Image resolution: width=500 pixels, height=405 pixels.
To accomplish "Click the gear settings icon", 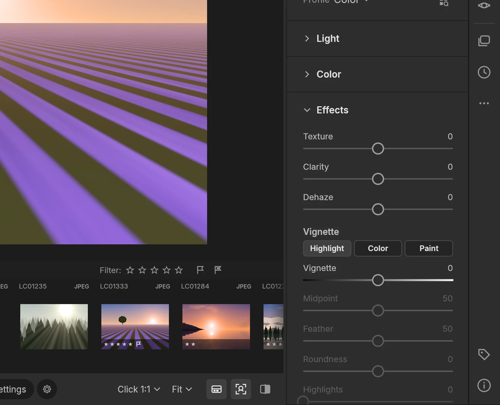I will [x=47, y=389].
